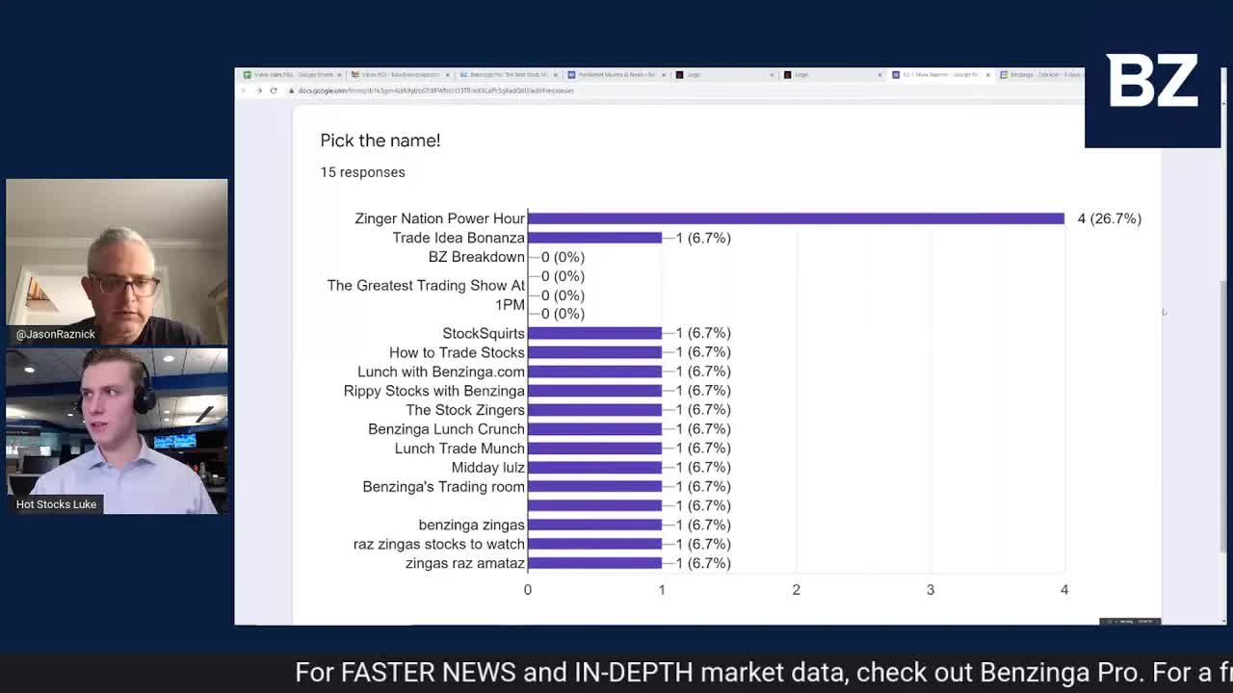This screenshot has width=1233, height=693.
Task: Click the benzinga zingas bar
Action: point(594,525)
